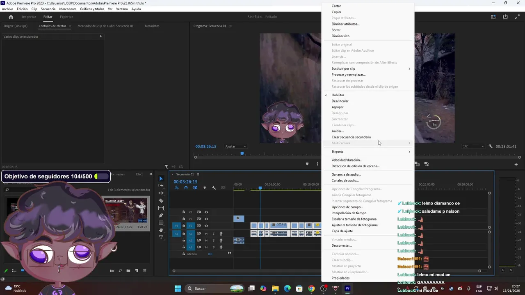The image size is (525, 295).
Task: Select the clip on track V2
Action: 239,219
